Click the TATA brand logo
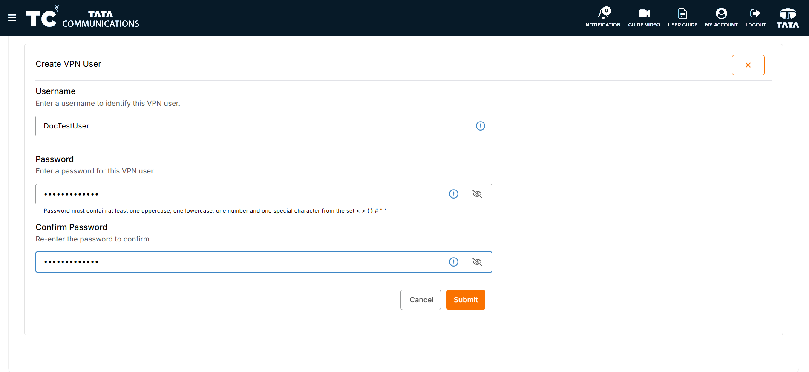The height and width of the screenshot is (372, 809). [788, 18]
